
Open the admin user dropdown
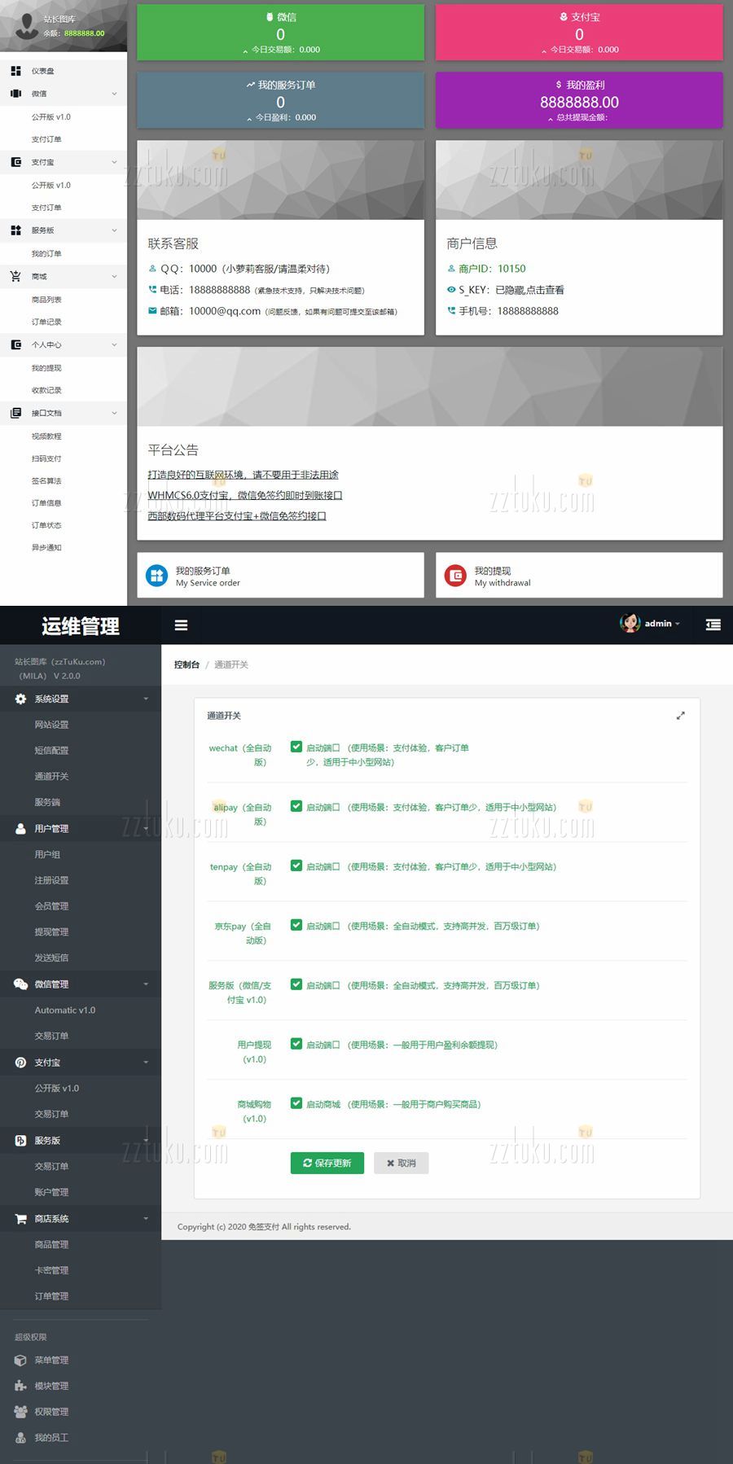coord(652,624)
